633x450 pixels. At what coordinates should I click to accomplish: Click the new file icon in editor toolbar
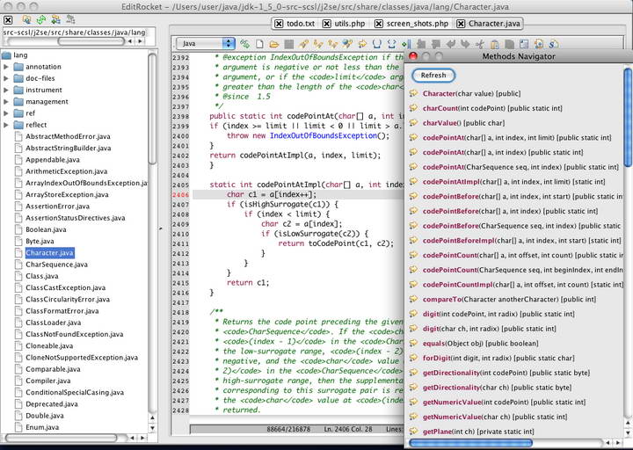pos(259,43)
